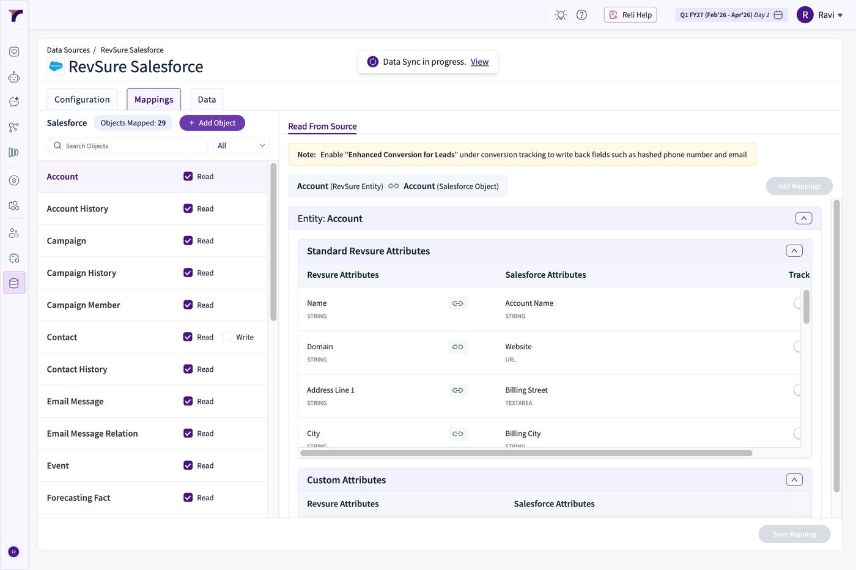
Task: Click the Billing Street attribute
Action: (526, 390)
